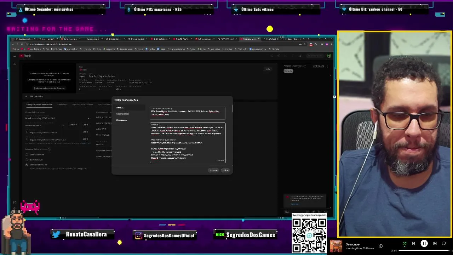Screen dimensions: 453x255
Task: Click browser reload page icon
Action: click(22, 44)
